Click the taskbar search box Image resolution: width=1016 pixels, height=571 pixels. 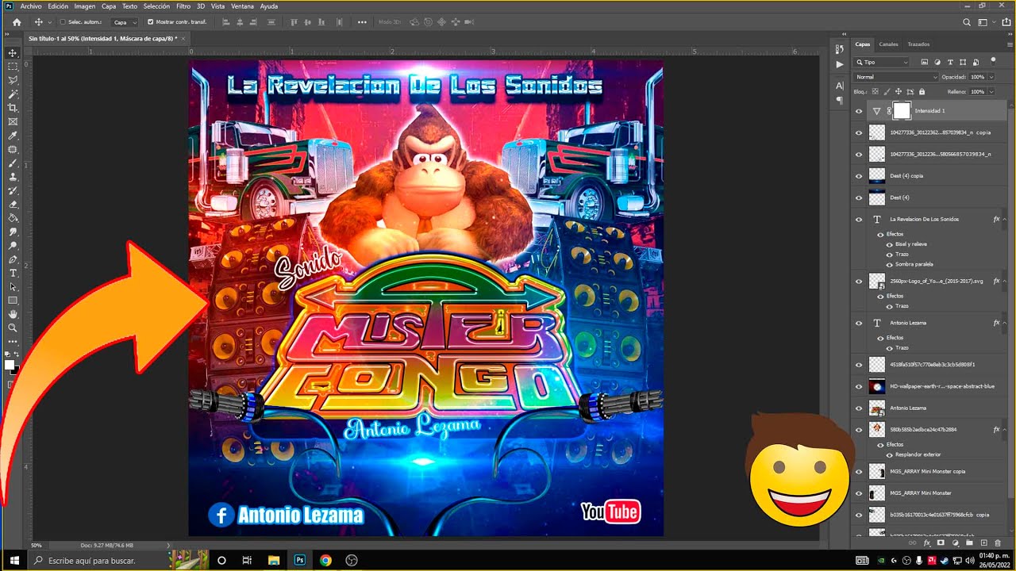pyautogui.click(x=99, y=561)
